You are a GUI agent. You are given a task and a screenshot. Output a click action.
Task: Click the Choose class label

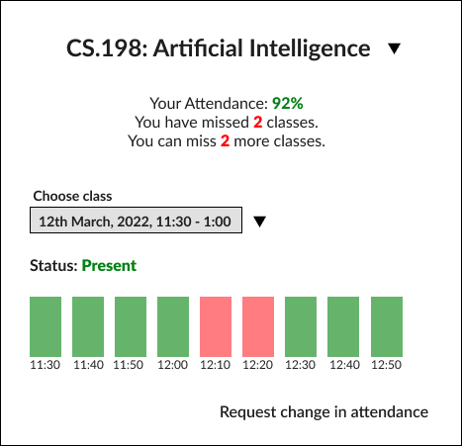click(72, 196)
